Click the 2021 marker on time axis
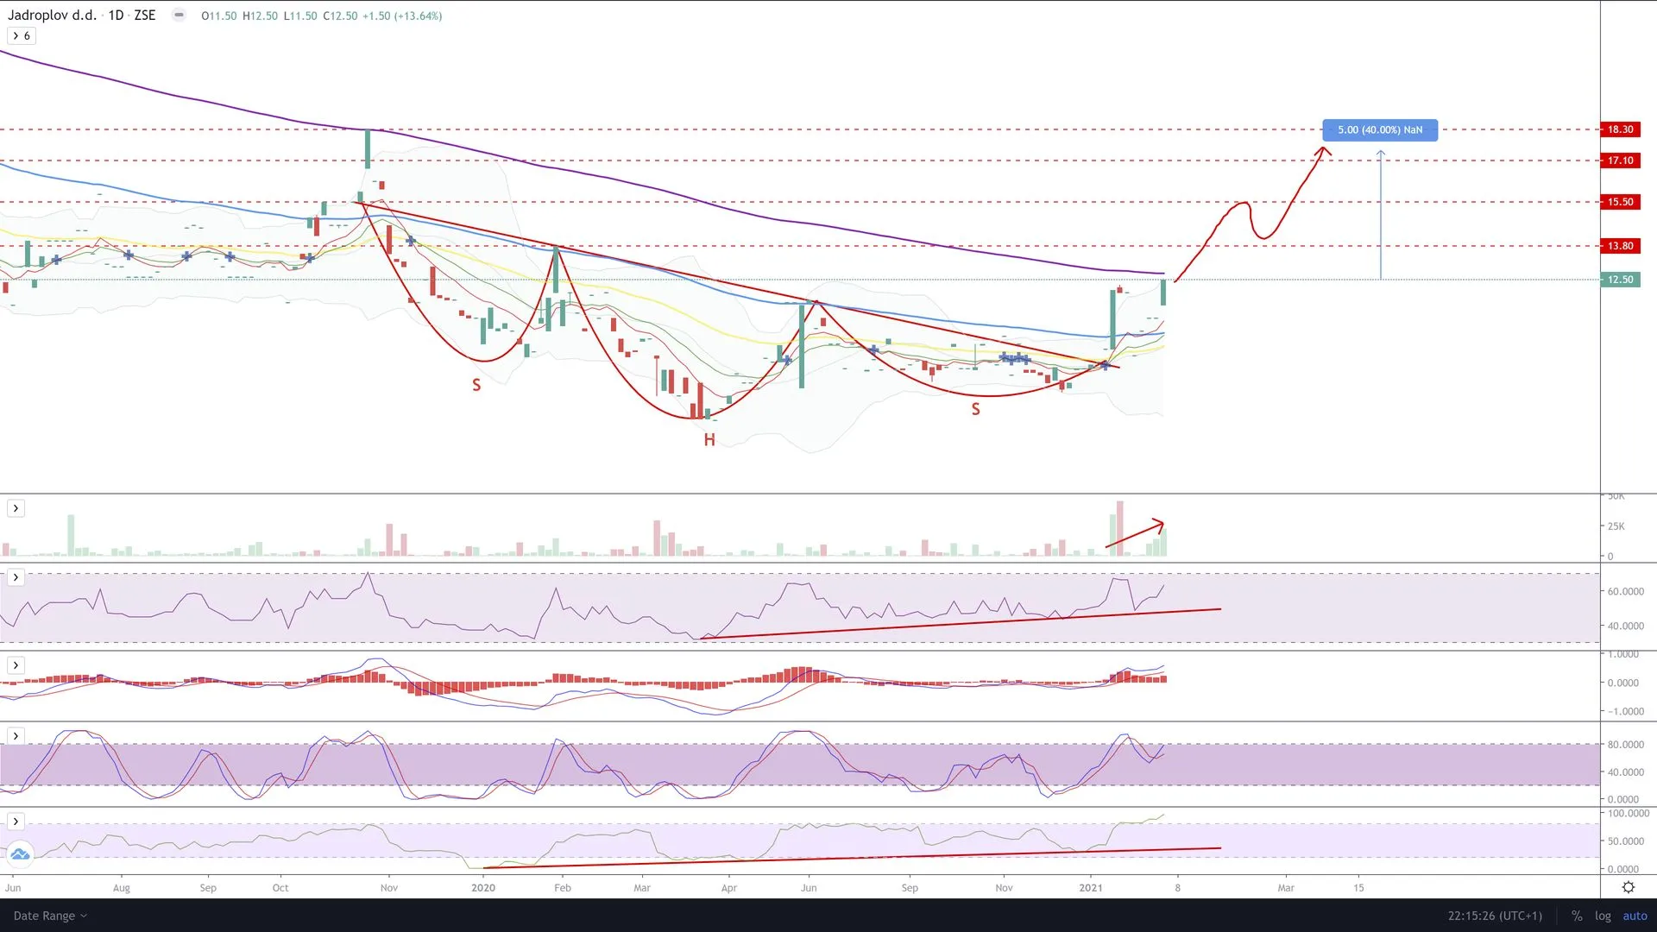 pos(1091,887)
